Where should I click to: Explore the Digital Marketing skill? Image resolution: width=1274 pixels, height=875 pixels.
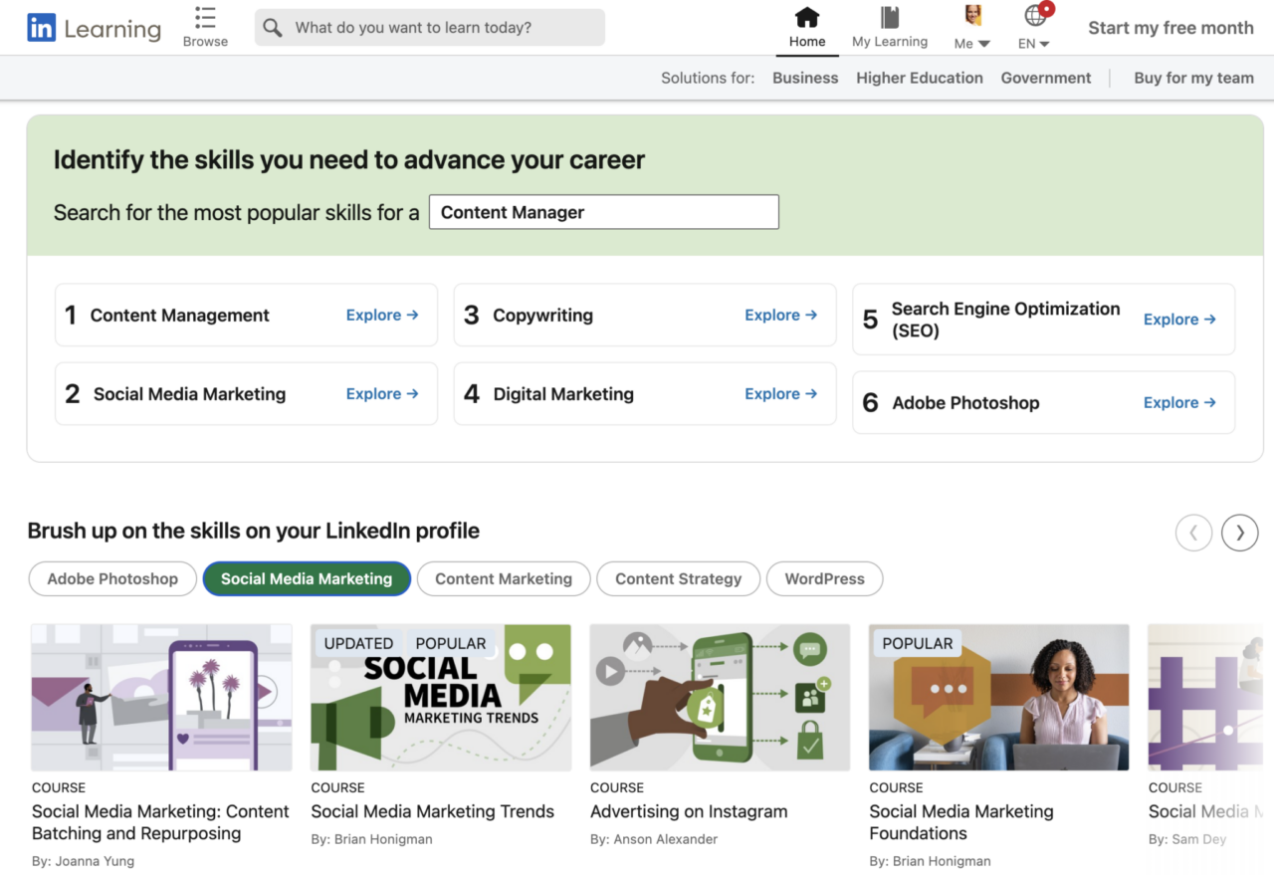tap(781, 393)
